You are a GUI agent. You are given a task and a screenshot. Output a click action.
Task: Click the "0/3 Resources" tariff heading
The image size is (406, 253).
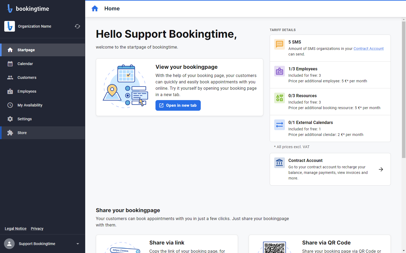[303, 96]
